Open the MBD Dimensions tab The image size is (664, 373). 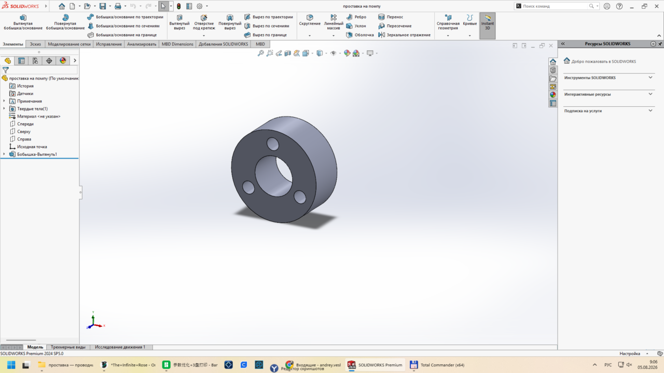(177, 44)
